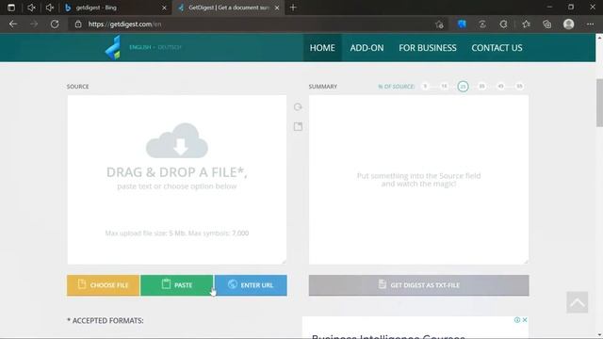603x339 pixels.
Task: Open browser Settings and more menu
Action: pyautogui.click(x=591, y=24)
